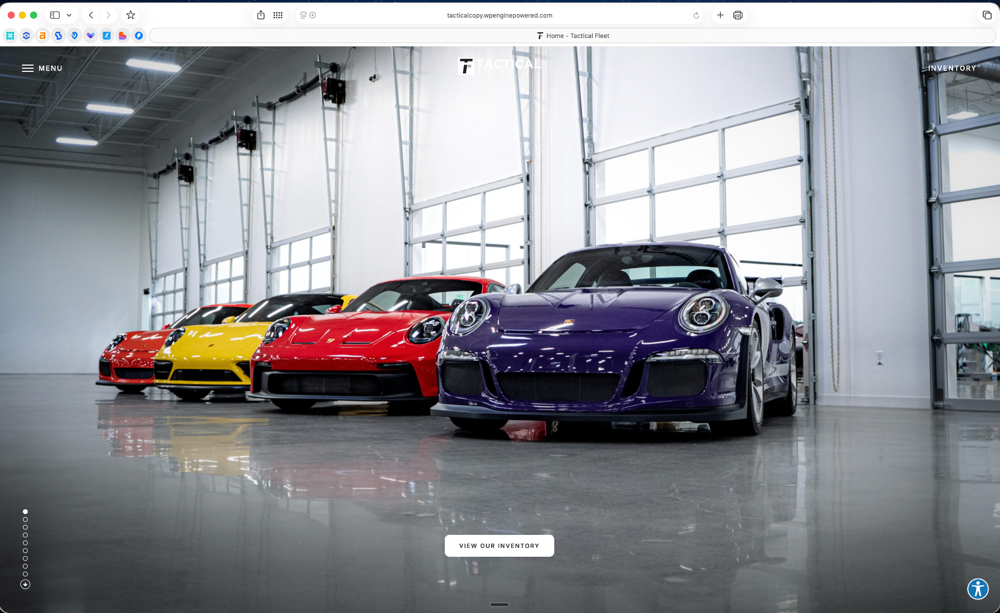Reload the current page
The image size is (1000, 613).
coord(696,15)
